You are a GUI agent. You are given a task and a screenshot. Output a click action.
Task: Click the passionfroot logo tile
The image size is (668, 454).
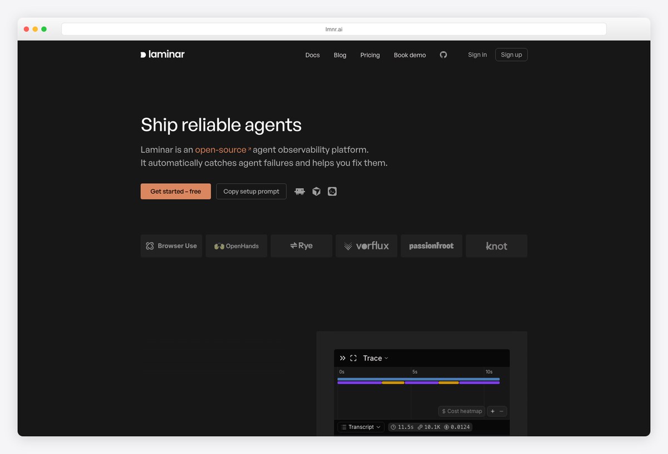point(431,246)
